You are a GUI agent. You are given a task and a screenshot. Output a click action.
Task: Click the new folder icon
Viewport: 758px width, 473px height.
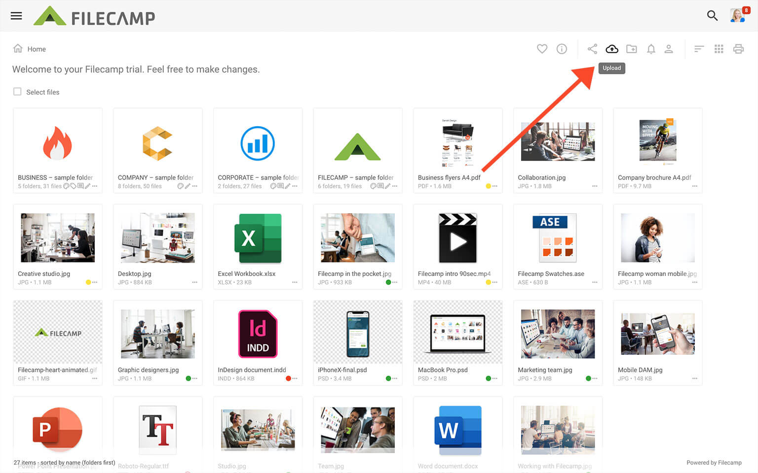(x=632, y=49)
